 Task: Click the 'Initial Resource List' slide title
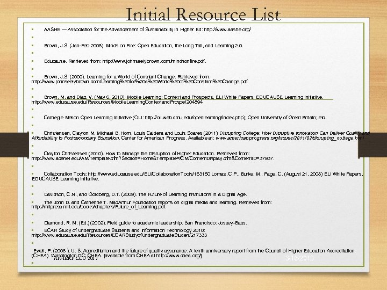coord(203,15)
